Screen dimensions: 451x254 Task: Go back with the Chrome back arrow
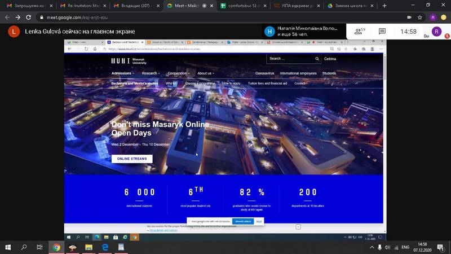pos(7,17)
